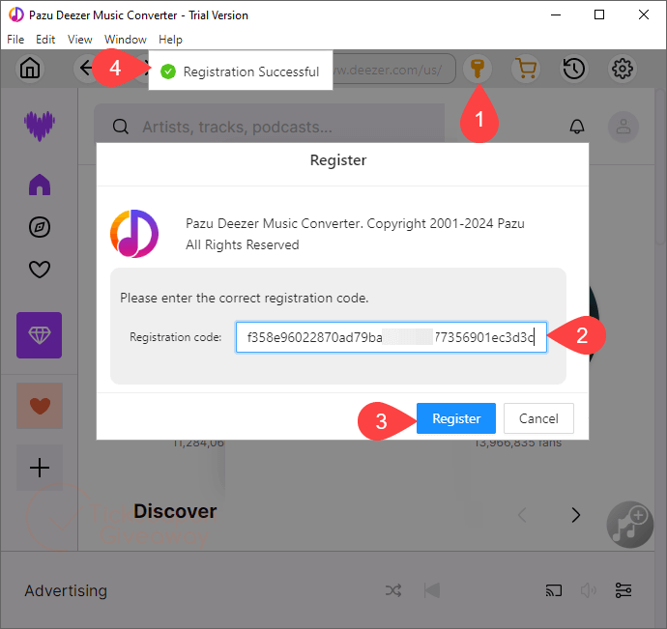Screen dimensions: 667x629
Task: Open the conversion history clock icon
Action: 574,68
